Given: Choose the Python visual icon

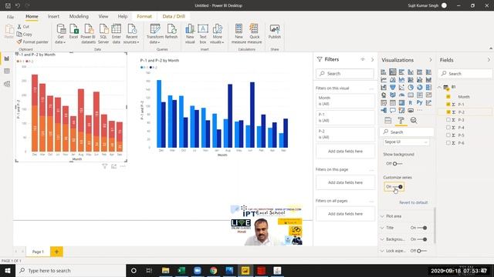Looking at the screenshot, I should click(x=420, y=102).
